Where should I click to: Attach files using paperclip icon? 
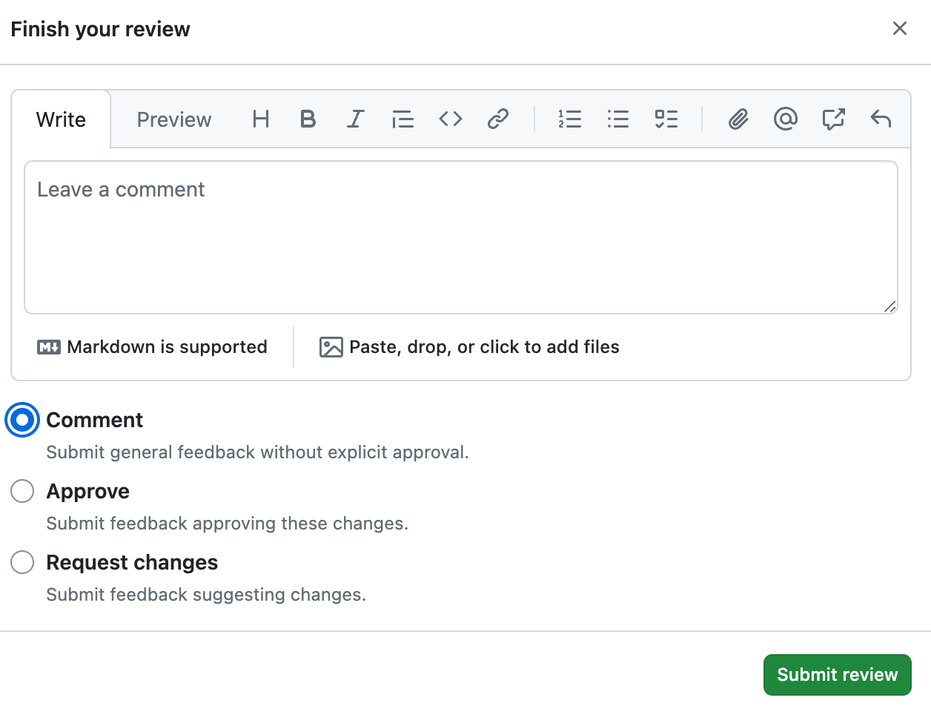point(738,119)
